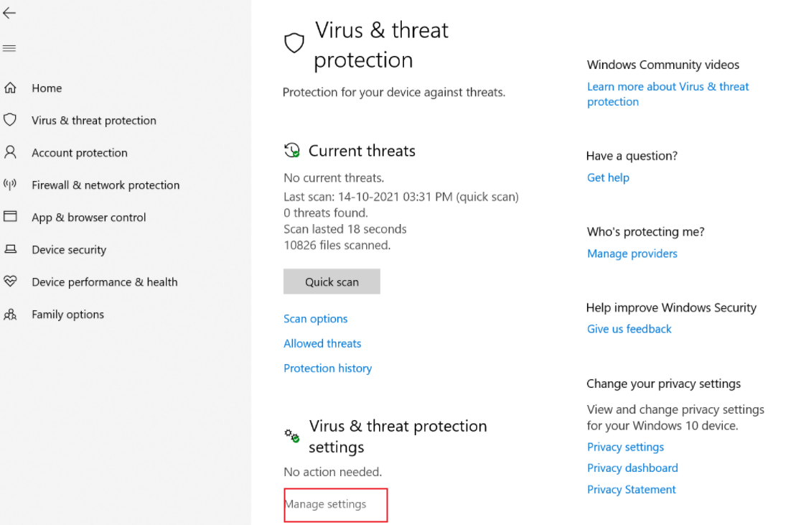View Allowed threats
The image size is (796, 525).
pyautogui.click(x=322, y=343)
